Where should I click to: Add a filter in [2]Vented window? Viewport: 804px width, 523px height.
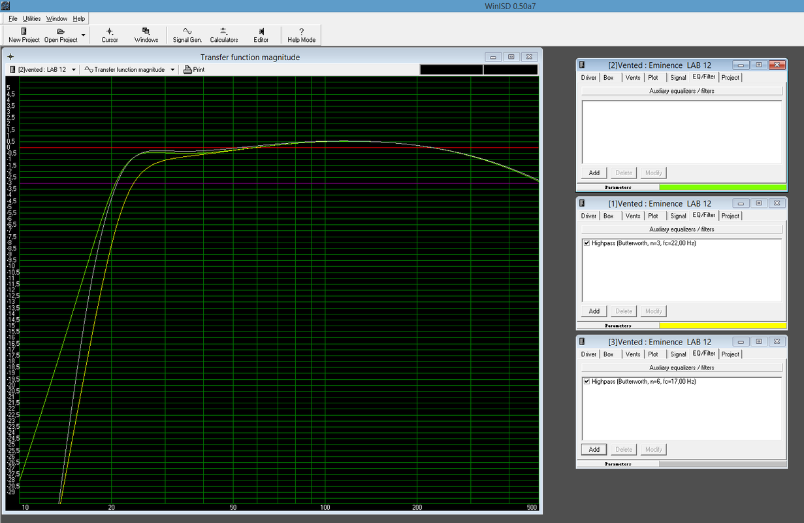594,173
